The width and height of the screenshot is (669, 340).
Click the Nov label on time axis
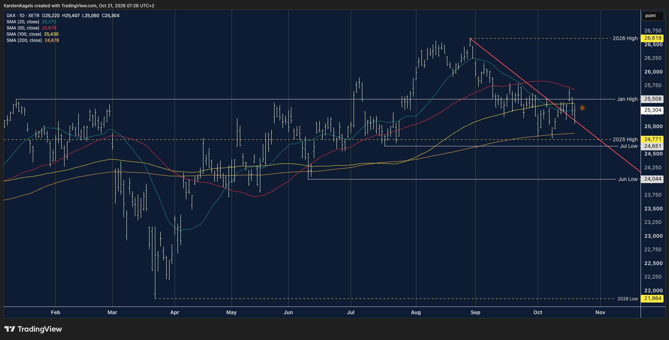(x=600, y=312)
